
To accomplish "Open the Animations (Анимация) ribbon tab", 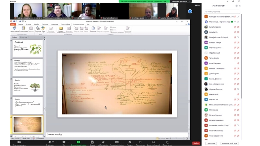I will [54, 24].
